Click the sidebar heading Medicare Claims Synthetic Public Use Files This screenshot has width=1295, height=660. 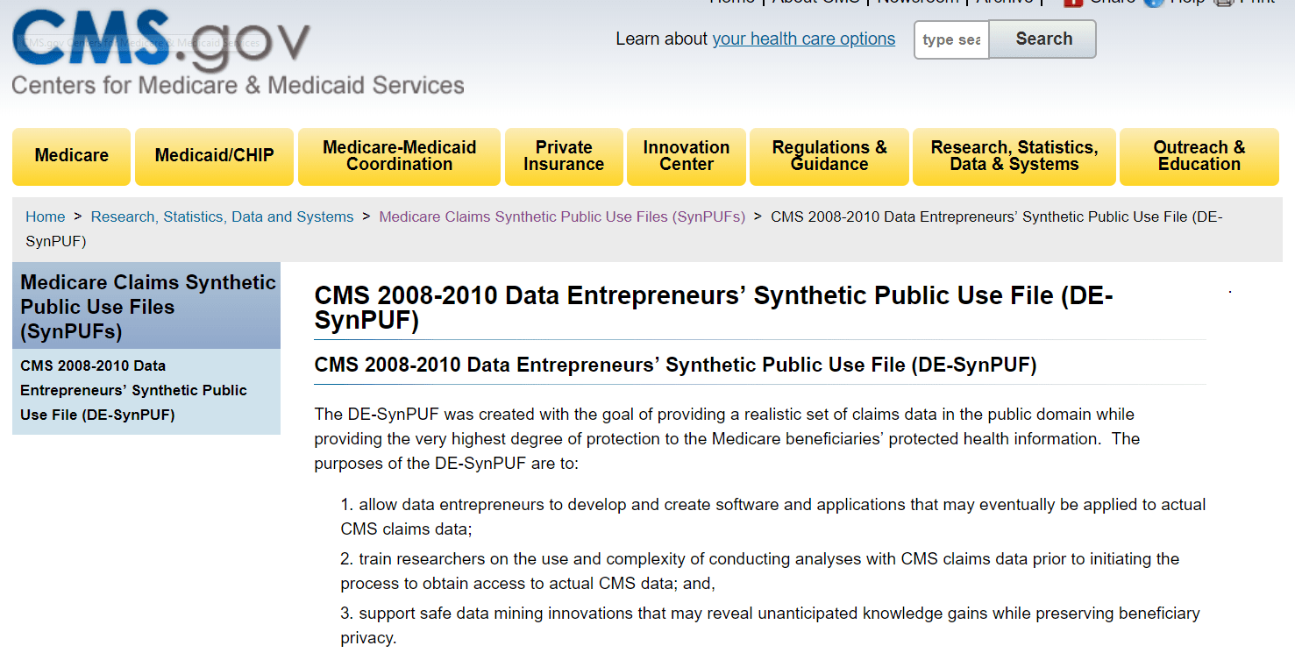147,307
